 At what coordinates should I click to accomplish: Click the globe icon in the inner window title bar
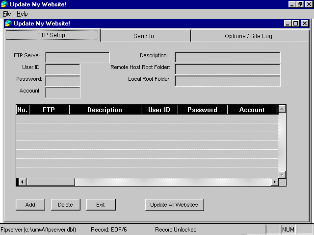coord(8,23)
